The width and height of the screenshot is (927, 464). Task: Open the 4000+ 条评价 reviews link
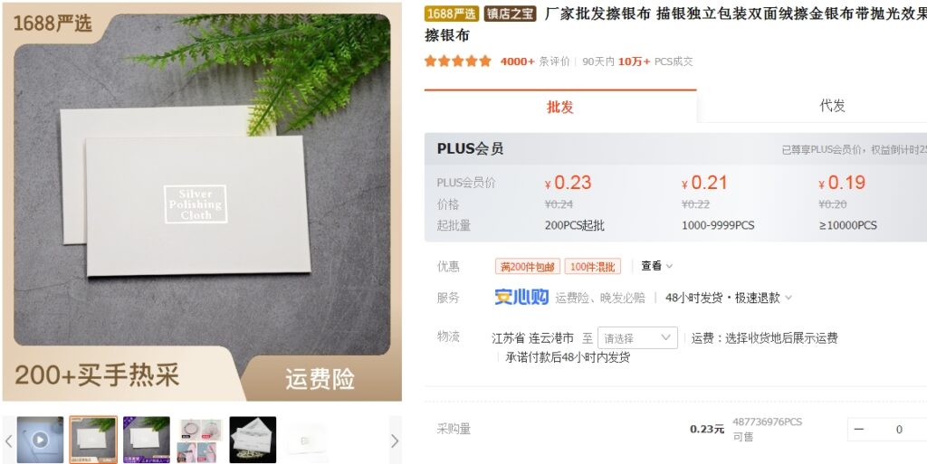click(535, 62)
